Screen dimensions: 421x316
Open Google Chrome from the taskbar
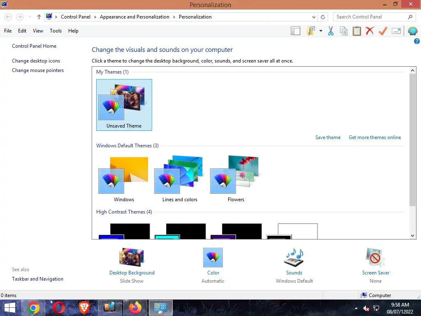[x=33, y=308]
